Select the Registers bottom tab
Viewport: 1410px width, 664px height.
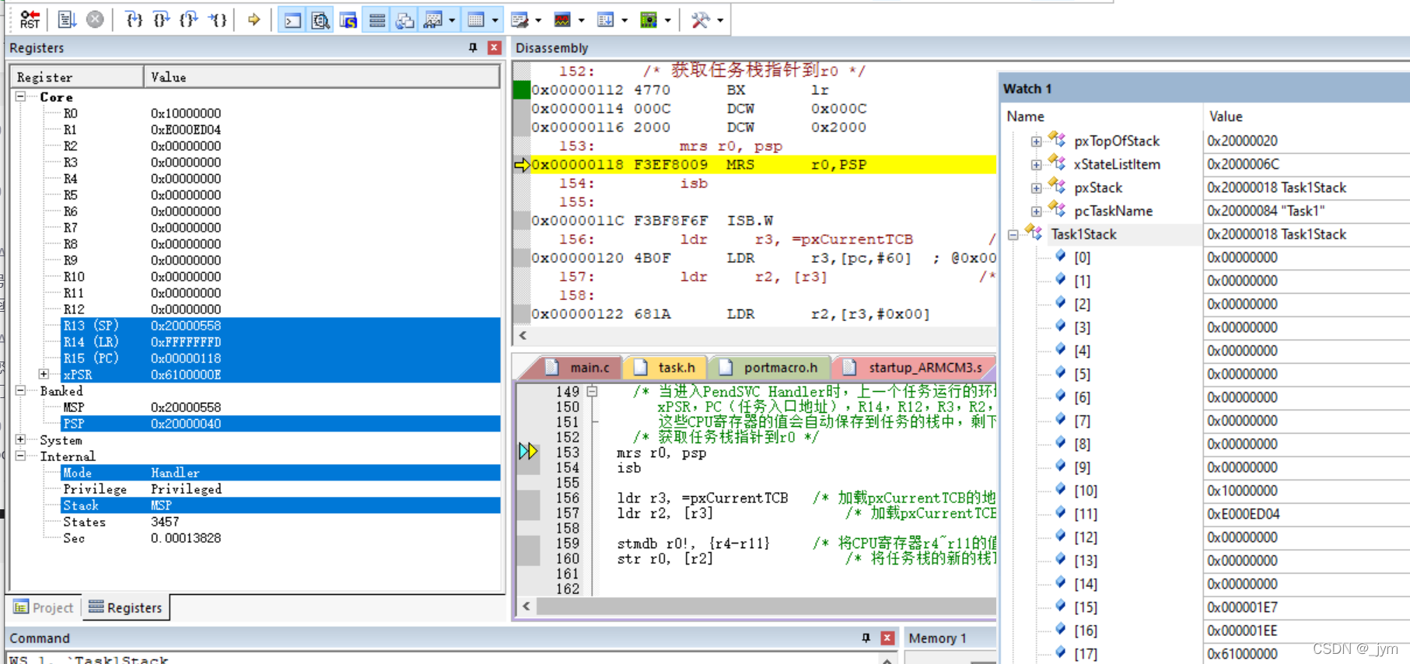click(x=125, y=607)
